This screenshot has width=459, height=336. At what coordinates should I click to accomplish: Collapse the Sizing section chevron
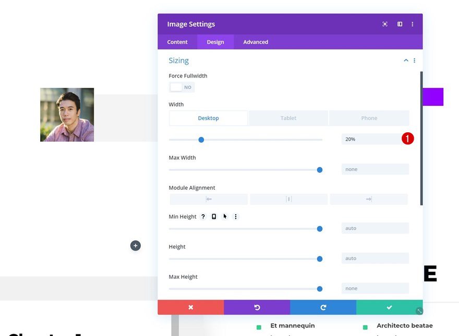coord(406,60)
